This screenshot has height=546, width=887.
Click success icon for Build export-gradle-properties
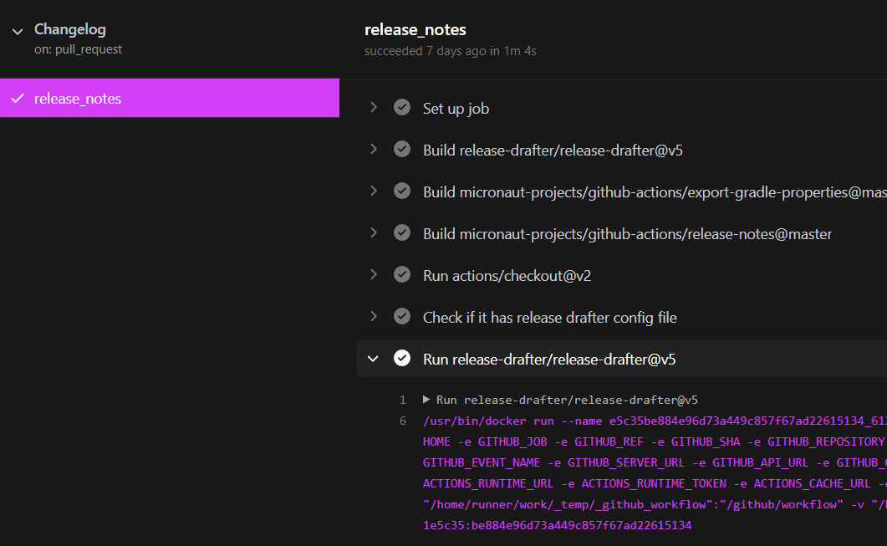402,191
